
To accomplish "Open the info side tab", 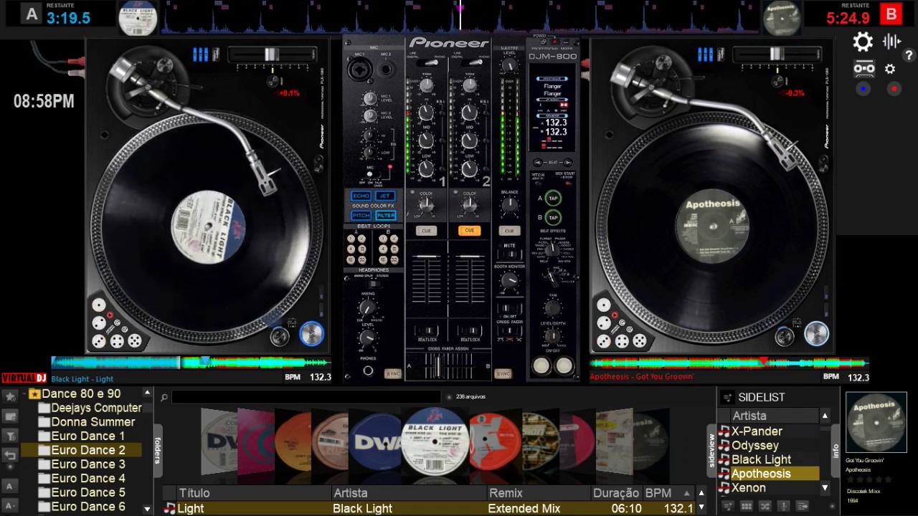I will pyautogui.click(x=836, y=451).
